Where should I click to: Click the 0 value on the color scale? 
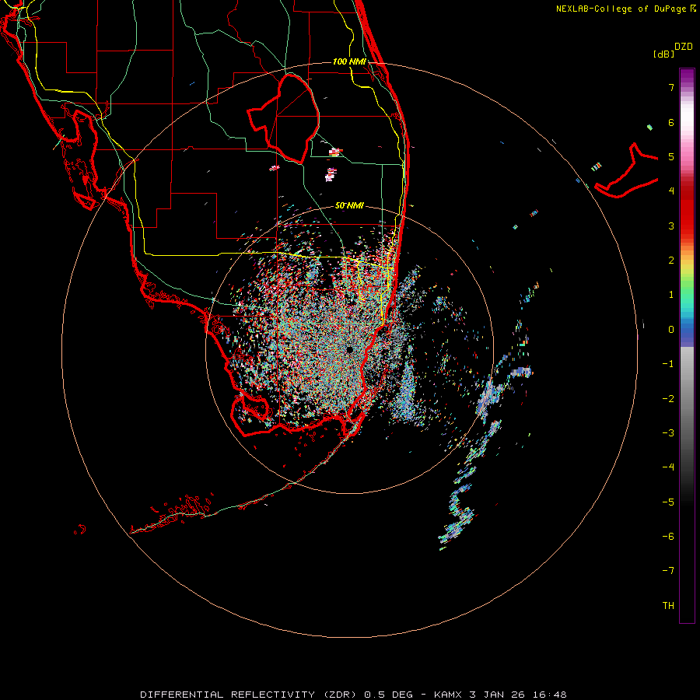pos(671,330)
